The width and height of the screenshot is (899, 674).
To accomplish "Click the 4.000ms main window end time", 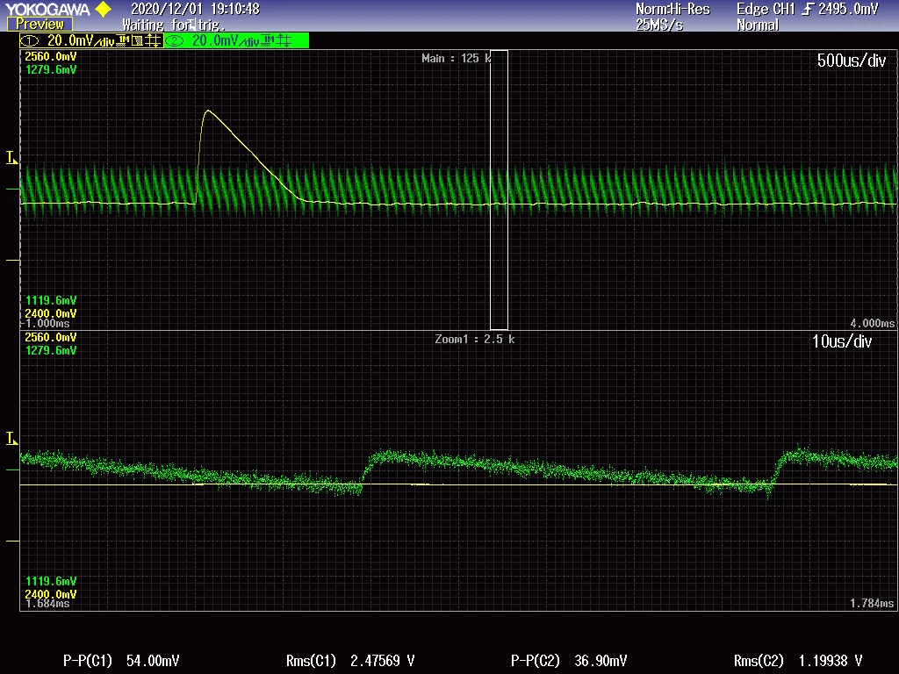I will pos(872,323).
